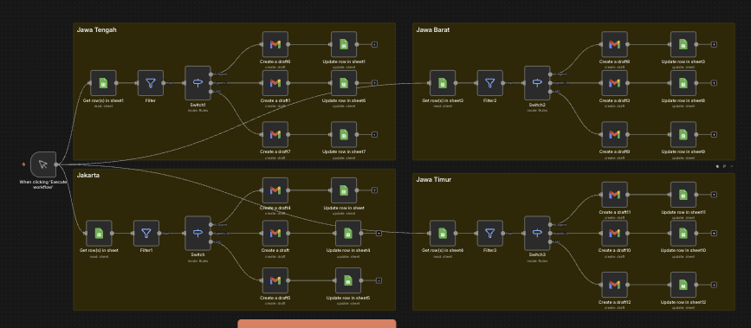Select the Gmail node Create a draft11
Image resolution: width=751 pixels, height=328 pixels.
[x=614, y=195]
